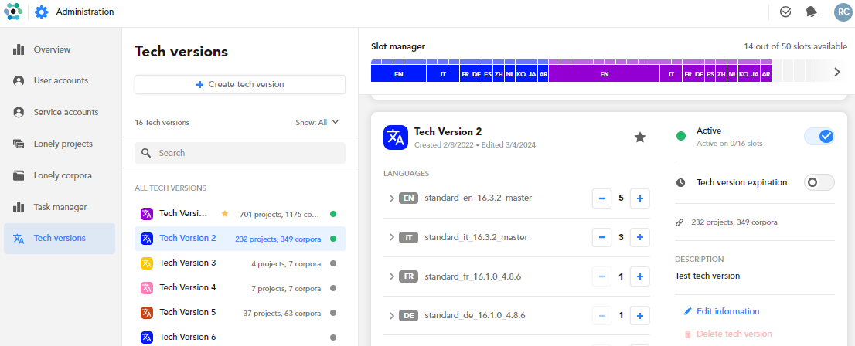
Task: Click Edit information link
Action: pos(727,311)
